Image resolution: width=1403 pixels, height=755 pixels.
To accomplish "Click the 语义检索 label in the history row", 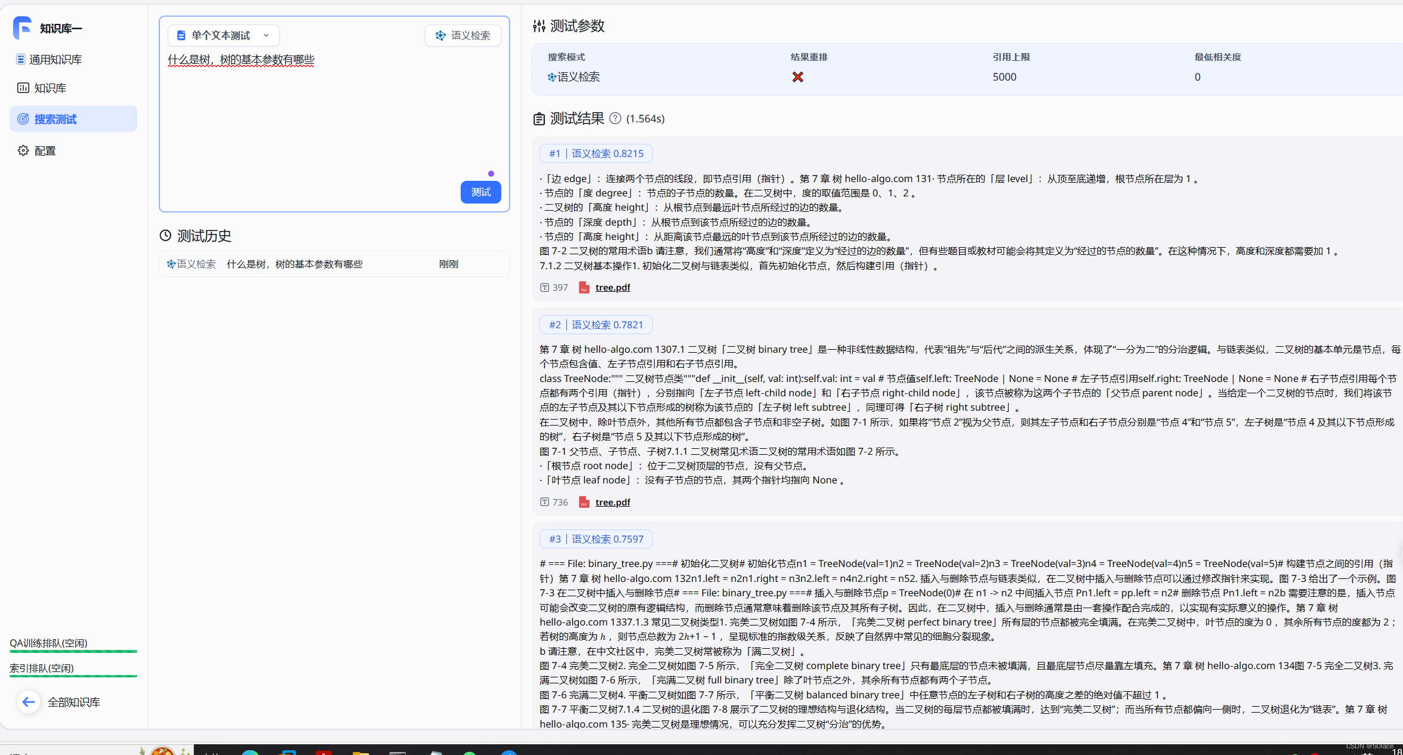I will coord(192,264).
